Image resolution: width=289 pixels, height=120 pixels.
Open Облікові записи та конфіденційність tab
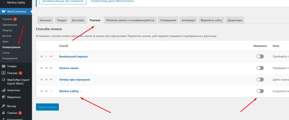pyautogui.click(x=130, y=20)
